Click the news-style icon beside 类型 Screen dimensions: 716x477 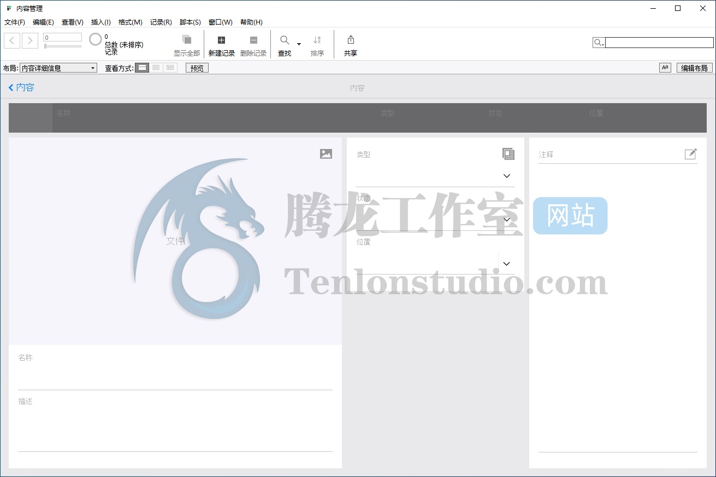tap(508, 154)
